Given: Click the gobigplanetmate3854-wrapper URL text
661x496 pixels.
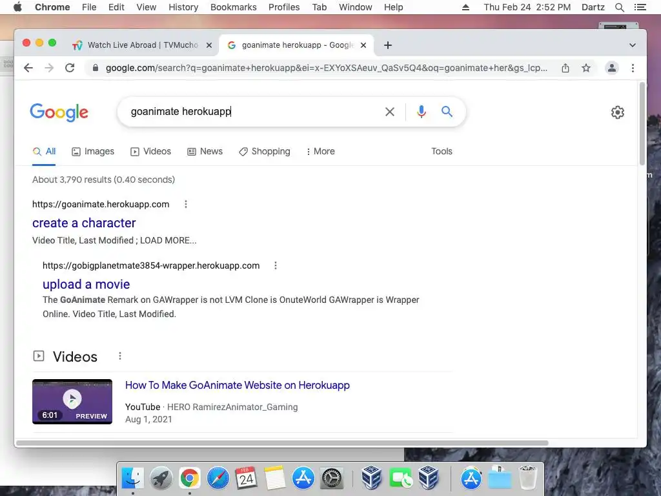Looking at the screenshot, I should click(151, 265).
